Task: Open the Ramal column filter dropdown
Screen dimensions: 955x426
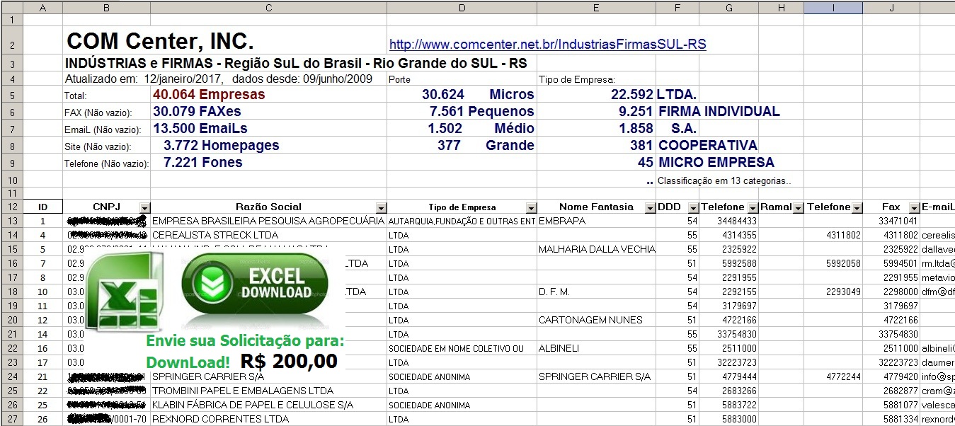Action: click(798, 207)
